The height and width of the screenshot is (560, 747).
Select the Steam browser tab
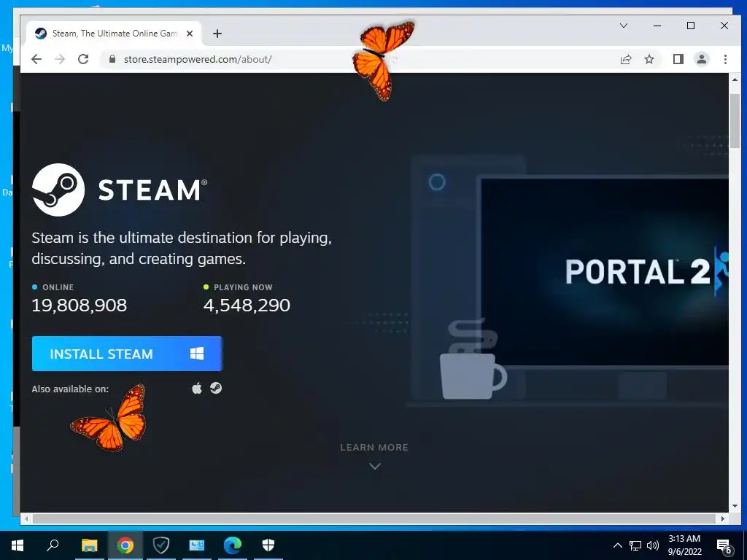coord(114,34)
